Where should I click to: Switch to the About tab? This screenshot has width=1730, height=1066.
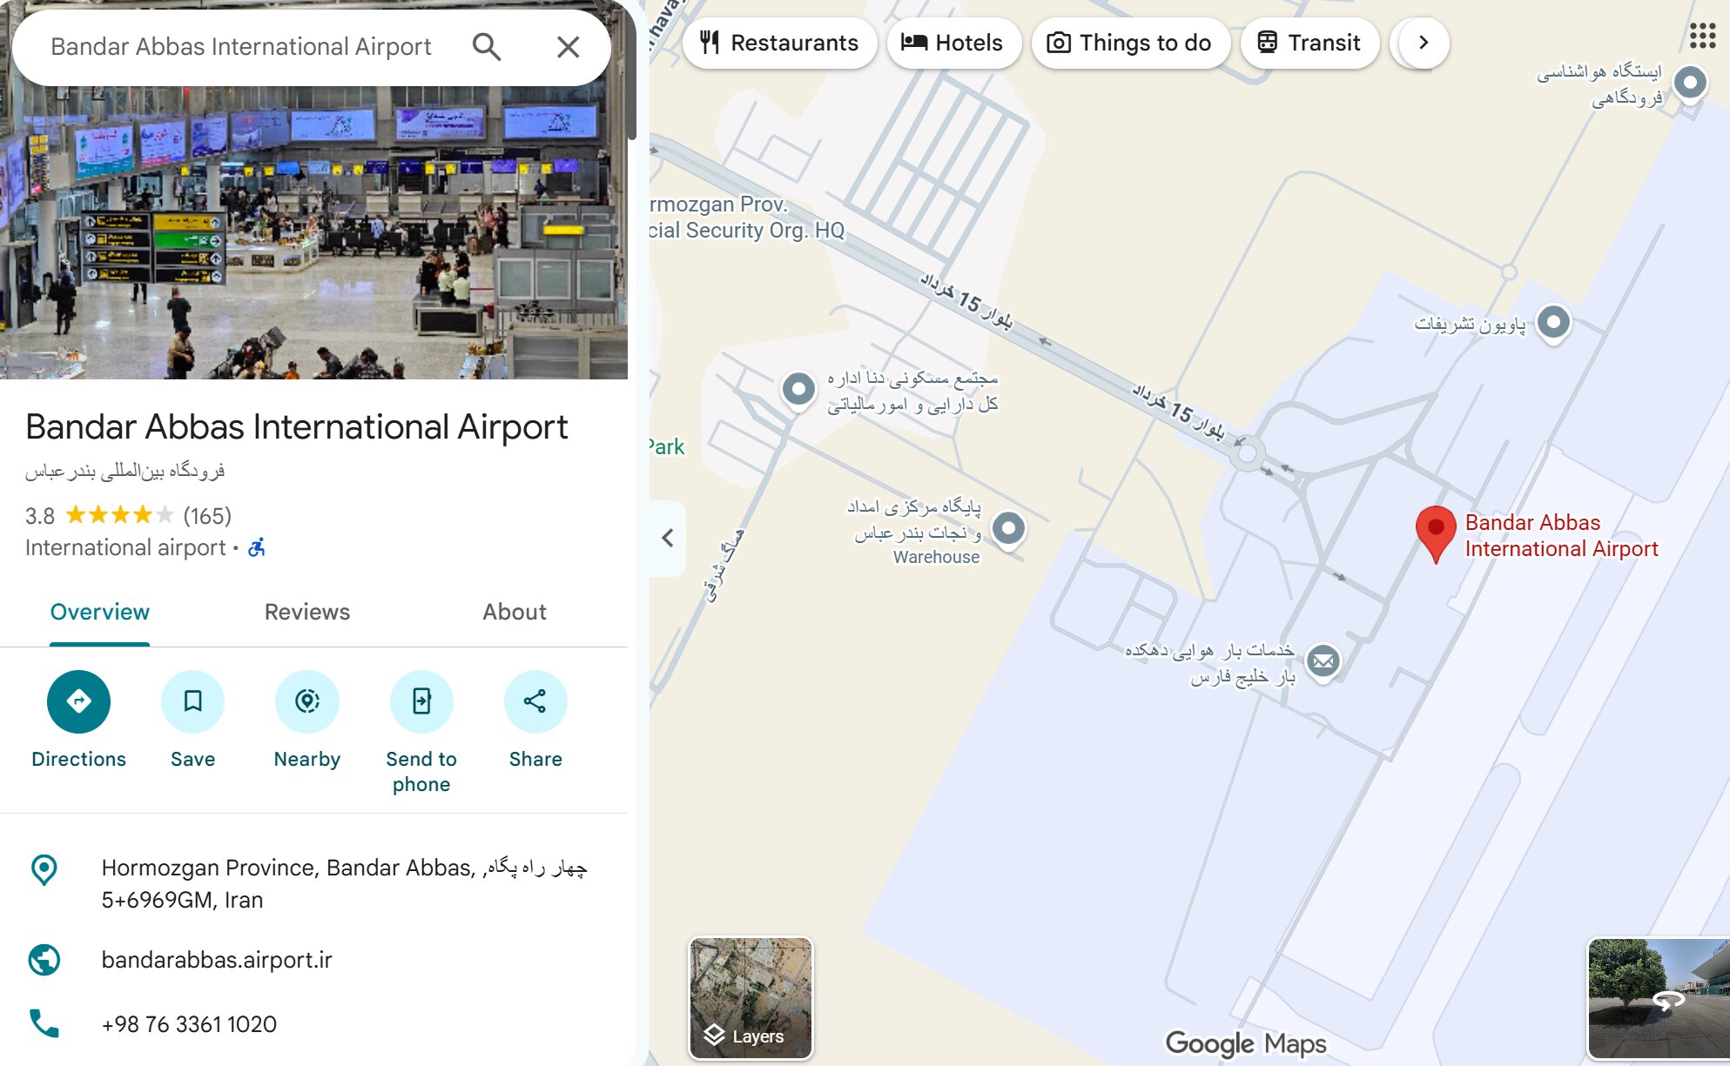pos(515,613)
